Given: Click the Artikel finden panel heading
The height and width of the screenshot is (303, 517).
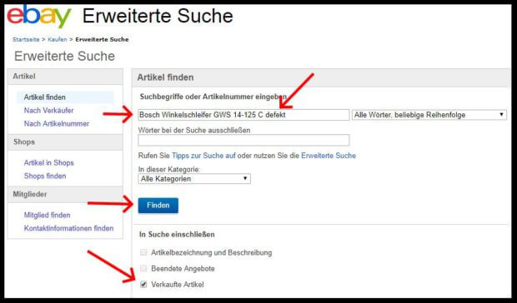Looking at the screenshot, I should (165, 77).
